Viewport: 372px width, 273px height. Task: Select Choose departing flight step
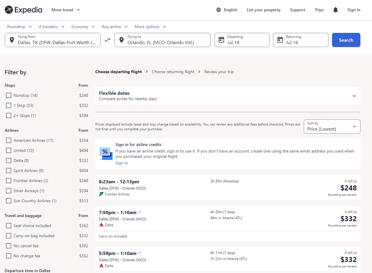pos(119,72)
